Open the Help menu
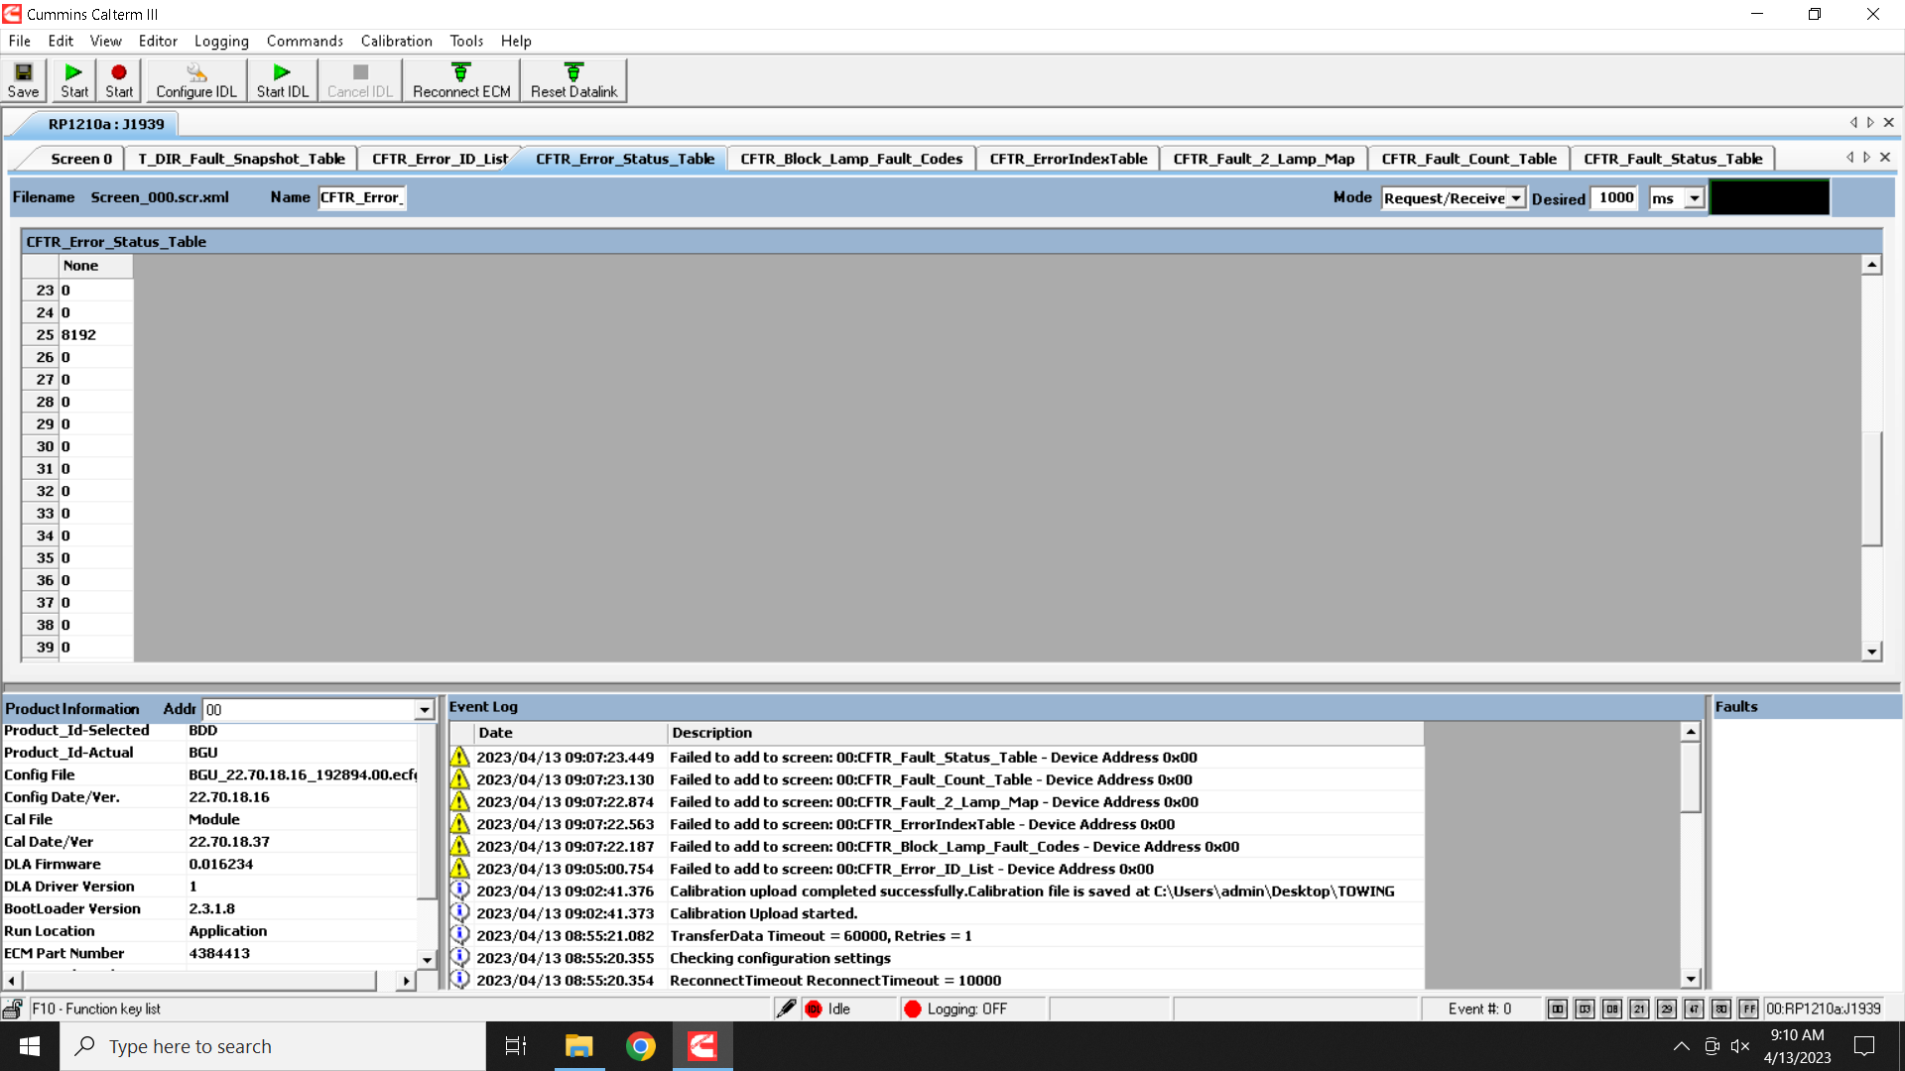1905x1071 pixels. [x=516, y=41]
